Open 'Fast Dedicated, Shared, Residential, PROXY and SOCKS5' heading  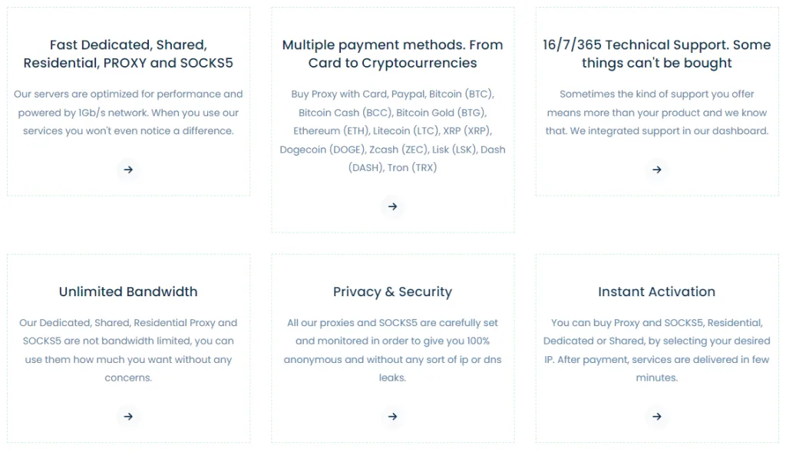(128, 54)
